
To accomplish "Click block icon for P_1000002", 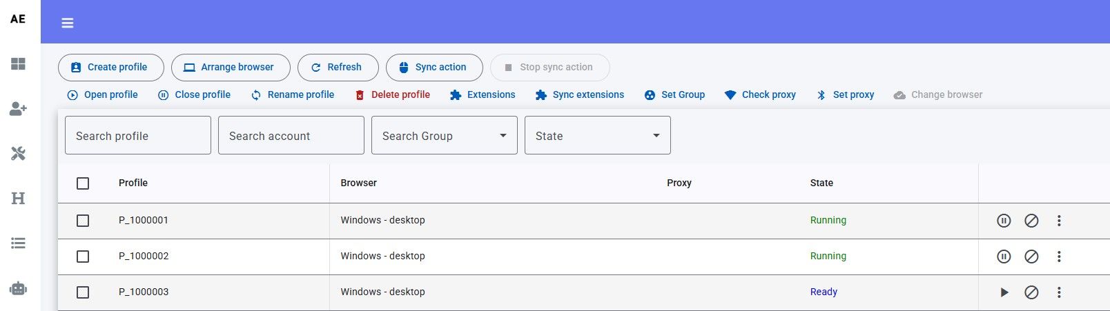I will click(1031, 257).
